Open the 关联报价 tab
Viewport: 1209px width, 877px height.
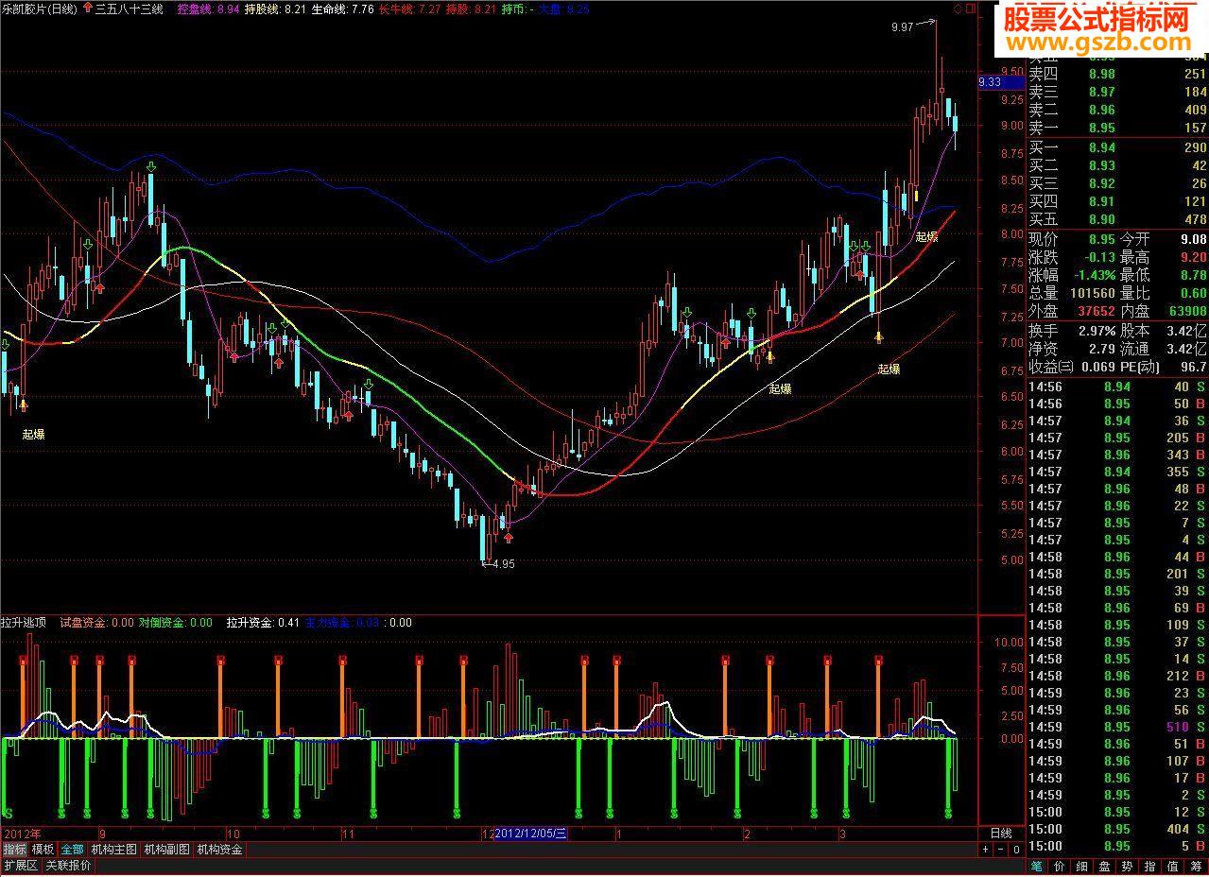(68, 866)
